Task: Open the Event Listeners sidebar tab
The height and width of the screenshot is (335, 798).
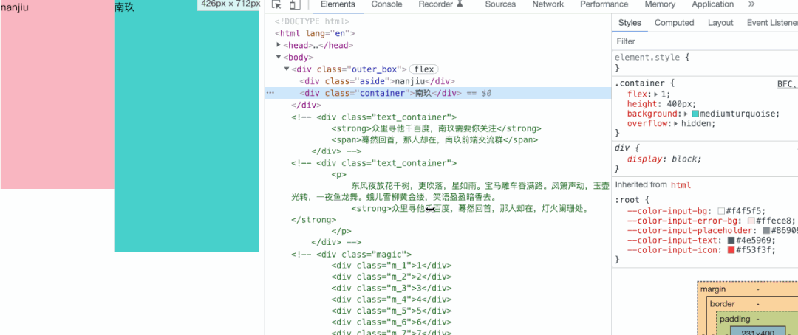Action: [772, 23]
